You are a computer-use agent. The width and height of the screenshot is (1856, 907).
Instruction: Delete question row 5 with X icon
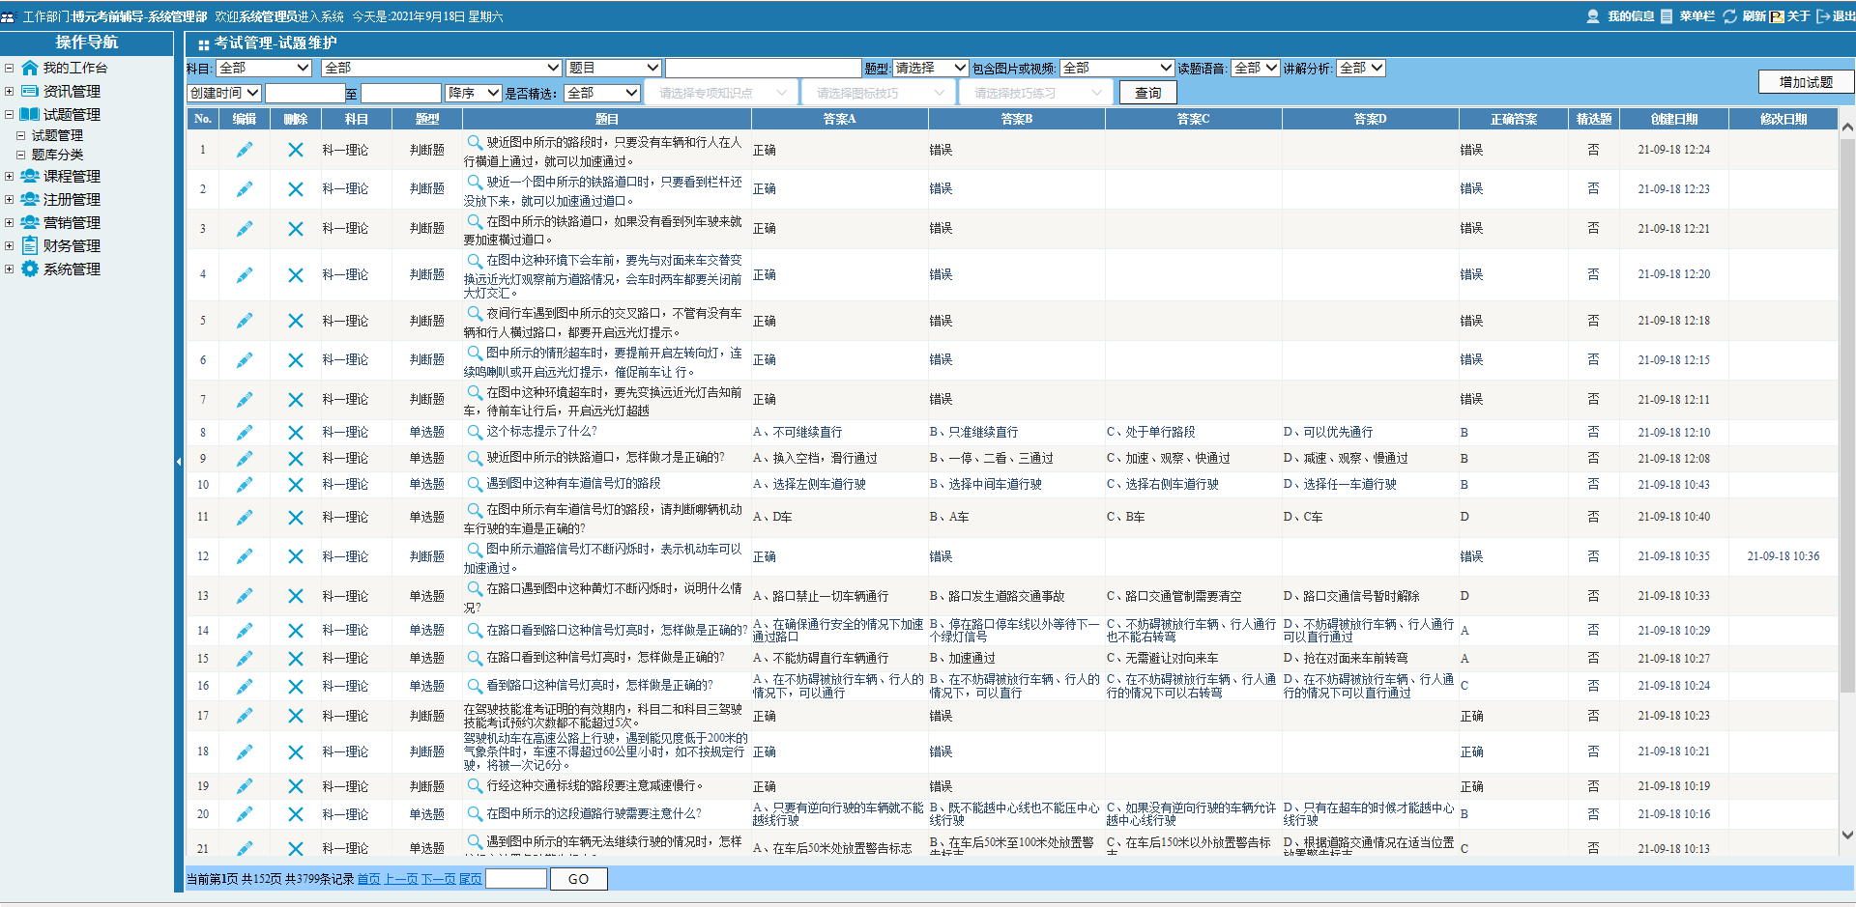click(296, 321)
